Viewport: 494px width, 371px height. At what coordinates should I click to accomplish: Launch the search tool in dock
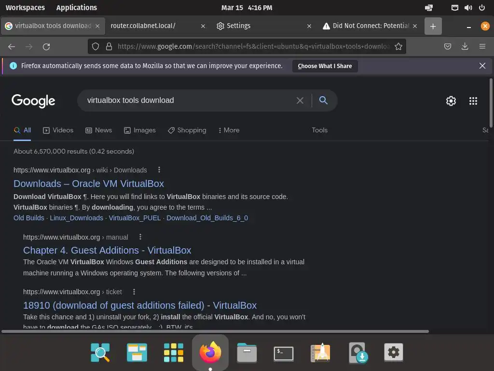pyautogui.click(x=100, y=352)
